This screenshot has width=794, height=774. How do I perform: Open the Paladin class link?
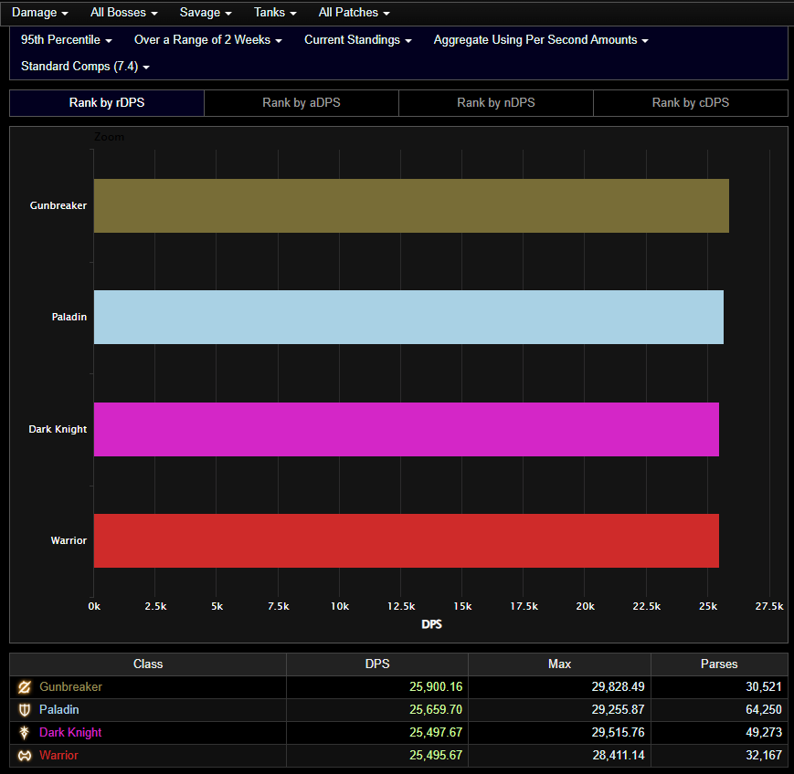(59, 710)
